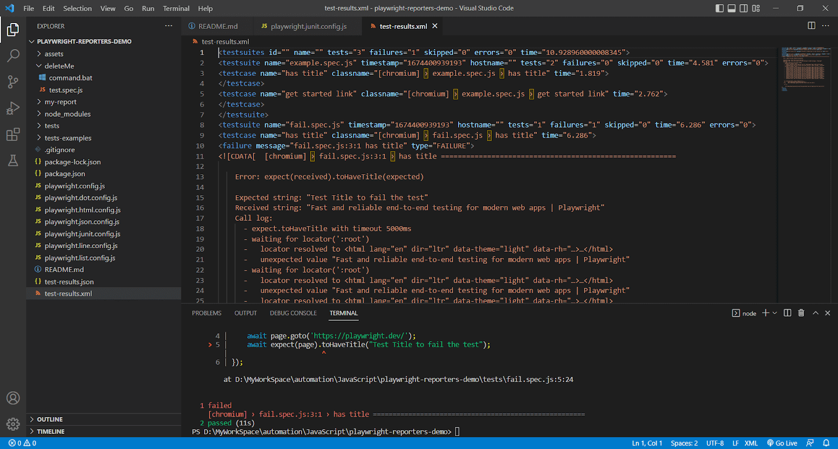Screen dimensions: 838x449
Task: Toggle primary side bar layout icon
Action: tap(720, 8)
